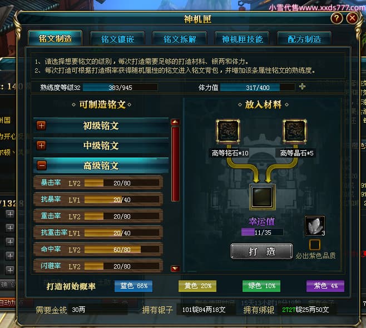Click the scroll up arrow in inscription list
This screenshot has width=366, height=328.
[175, 122]
